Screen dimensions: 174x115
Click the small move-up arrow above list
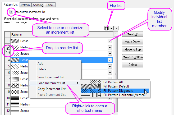pyautogui.click(x=112, y=28)
